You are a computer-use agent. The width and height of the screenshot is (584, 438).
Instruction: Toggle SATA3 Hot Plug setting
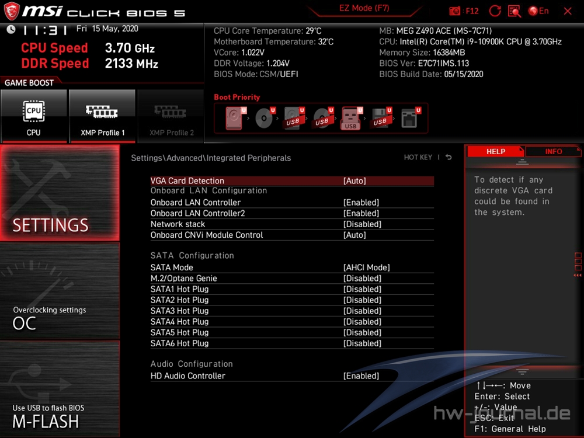[x=292, y=311]
